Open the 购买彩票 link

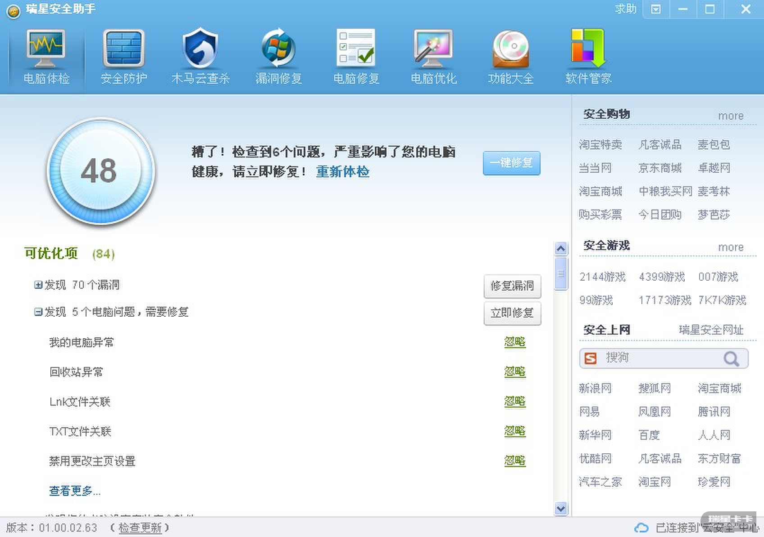[600, 215]
